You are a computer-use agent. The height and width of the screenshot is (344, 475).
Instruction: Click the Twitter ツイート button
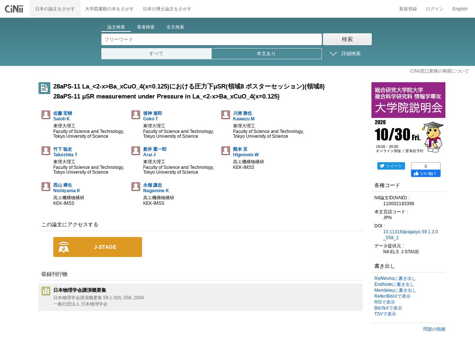pos(391,166)
